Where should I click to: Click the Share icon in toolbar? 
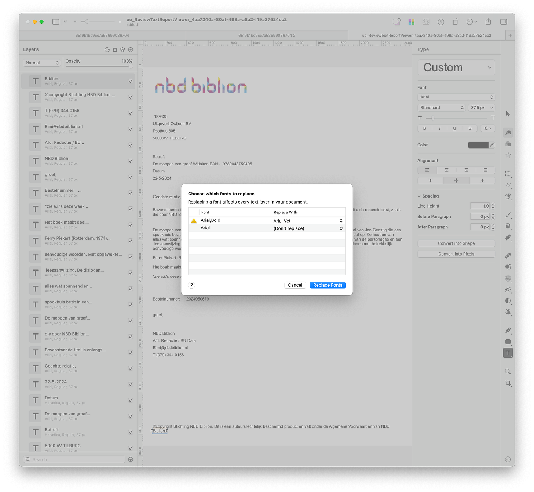(488, 22)
